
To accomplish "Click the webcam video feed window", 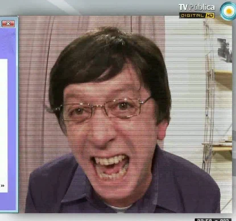I will [126, 114].
